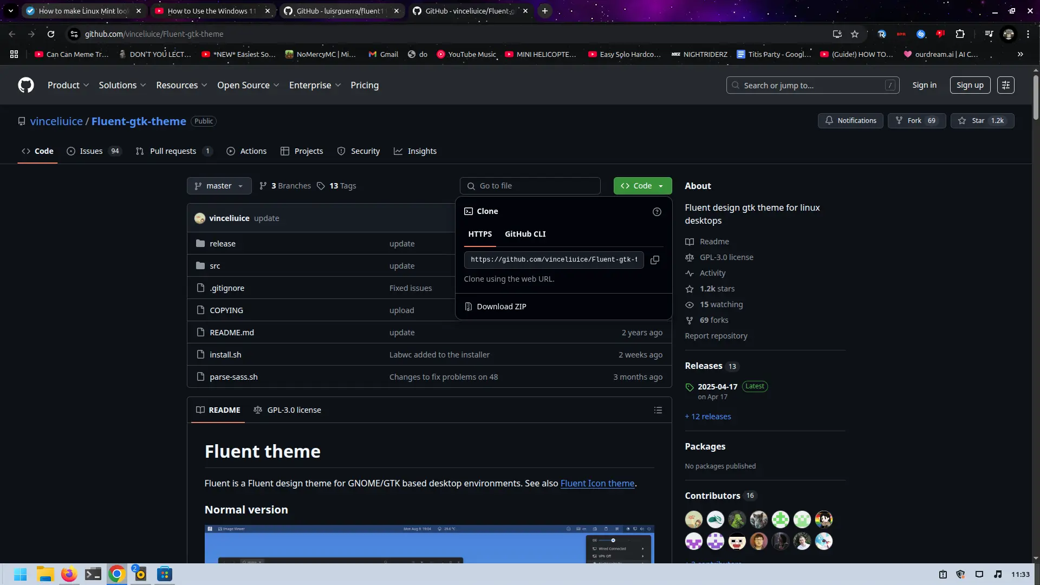Preview the Normal version screenshot image
The height and width of the screenshot is (585, 1040).
[x=429, y=544]
